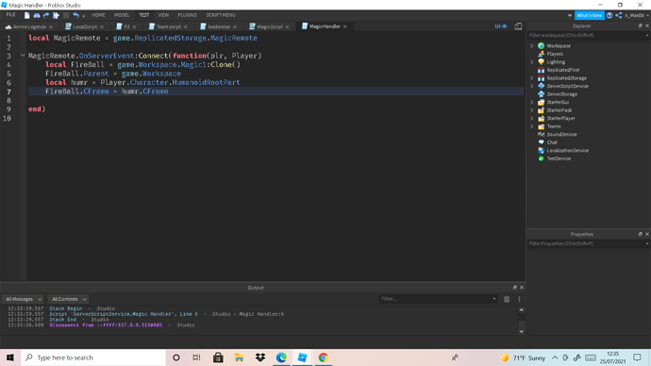Expand the StarterPlayer tree node
The height and width of the screenshot is (366, 651).
[x=532, y=118]
